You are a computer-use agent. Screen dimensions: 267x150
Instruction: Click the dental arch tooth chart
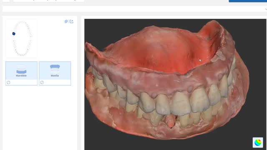(x=21, y=38)
